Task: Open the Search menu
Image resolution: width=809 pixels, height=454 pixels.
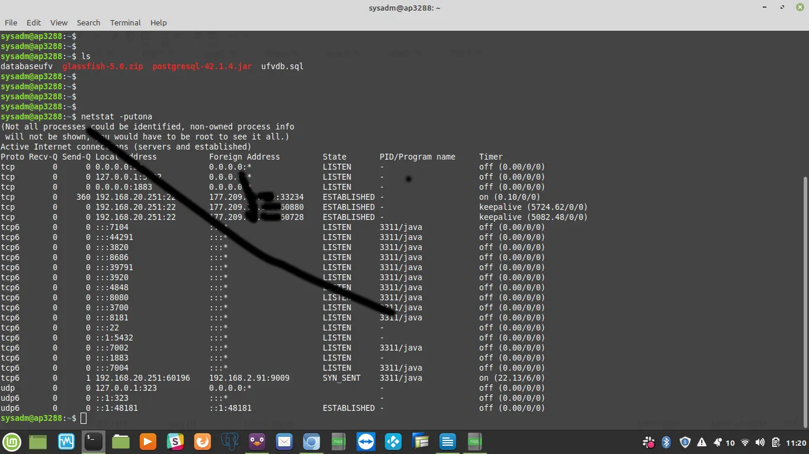Action: [88, 22]
